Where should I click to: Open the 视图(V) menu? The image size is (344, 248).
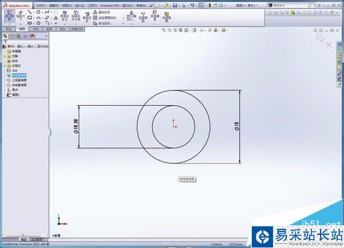click(x=67, y=5)
